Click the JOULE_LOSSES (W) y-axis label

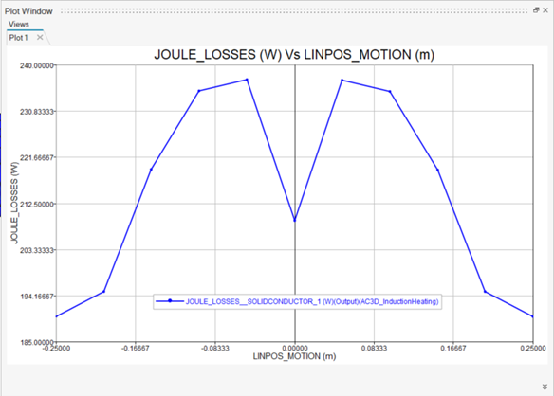(14, 203)
